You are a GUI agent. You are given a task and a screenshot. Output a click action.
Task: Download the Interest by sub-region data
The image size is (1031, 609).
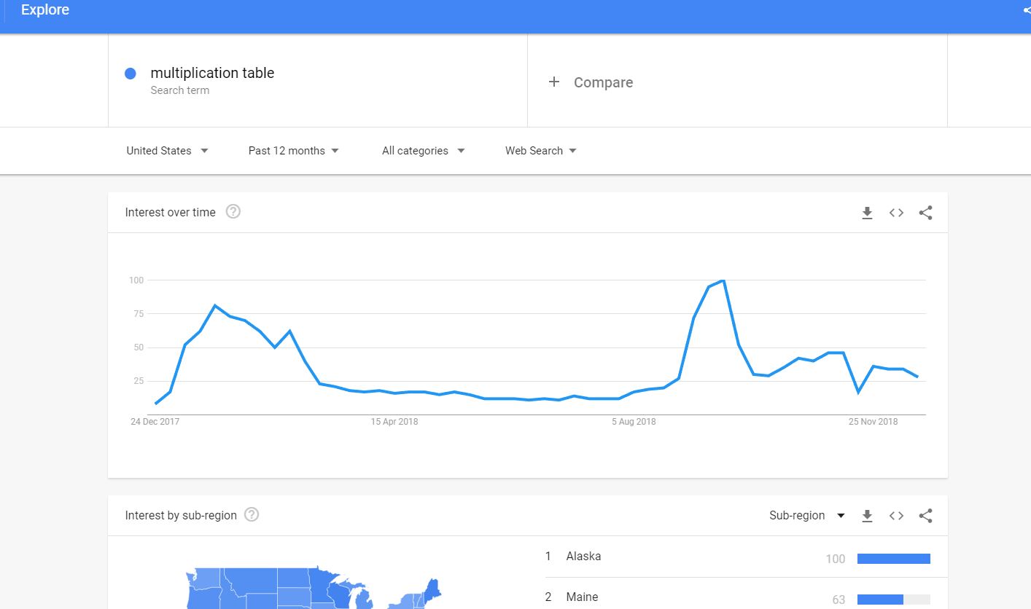point(867,516)
